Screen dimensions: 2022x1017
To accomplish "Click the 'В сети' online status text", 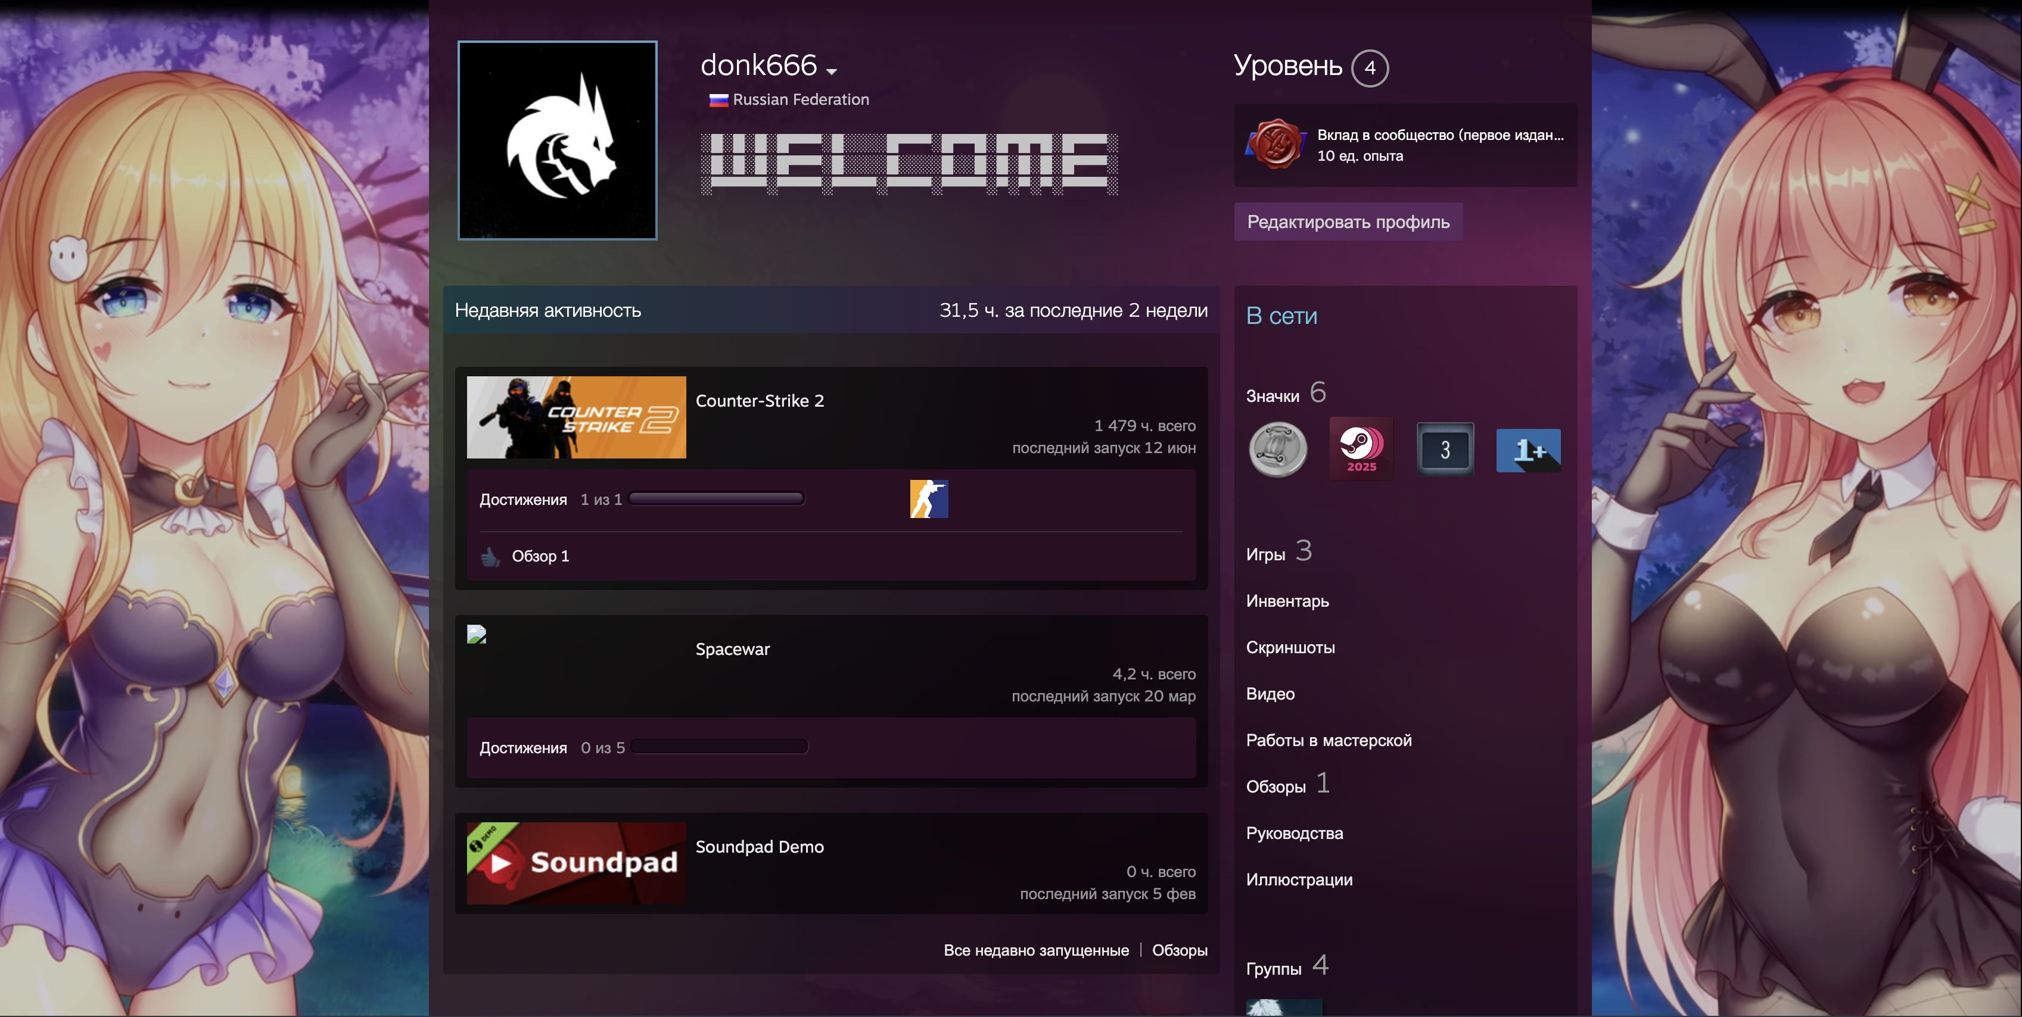I will (x=1281, y=316).
